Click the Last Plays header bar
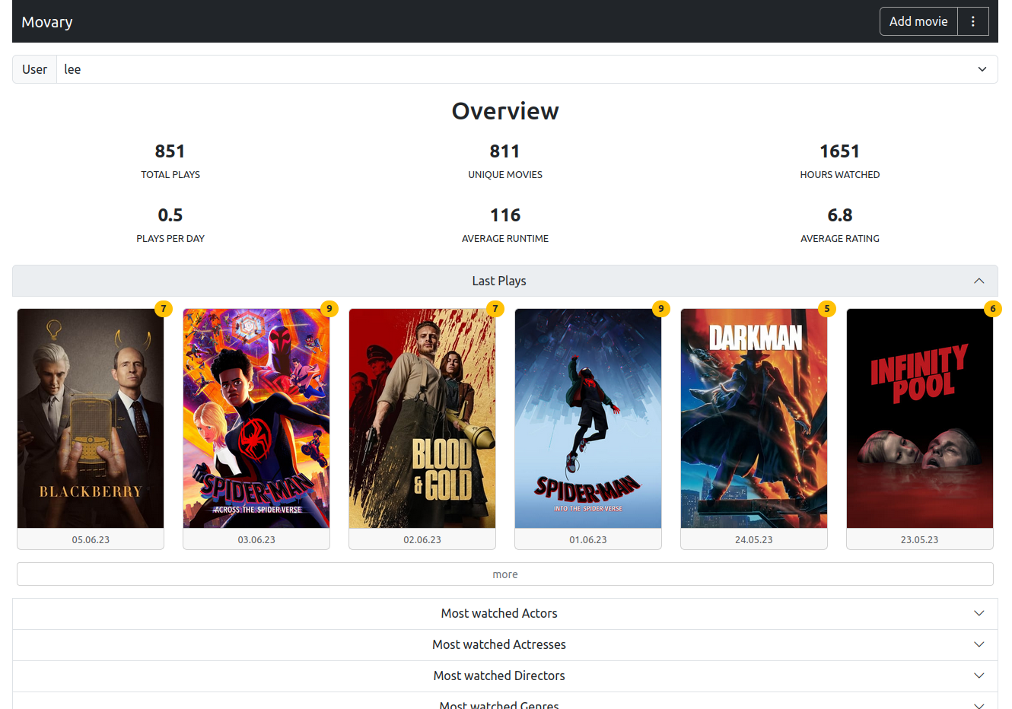The width and height of the screenshot is (1012, 709). pos(499,281)
